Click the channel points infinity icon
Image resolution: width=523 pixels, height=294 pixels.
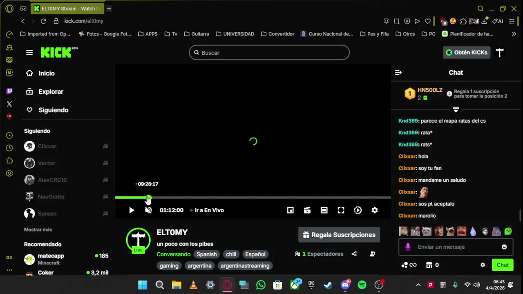point(409,265)
